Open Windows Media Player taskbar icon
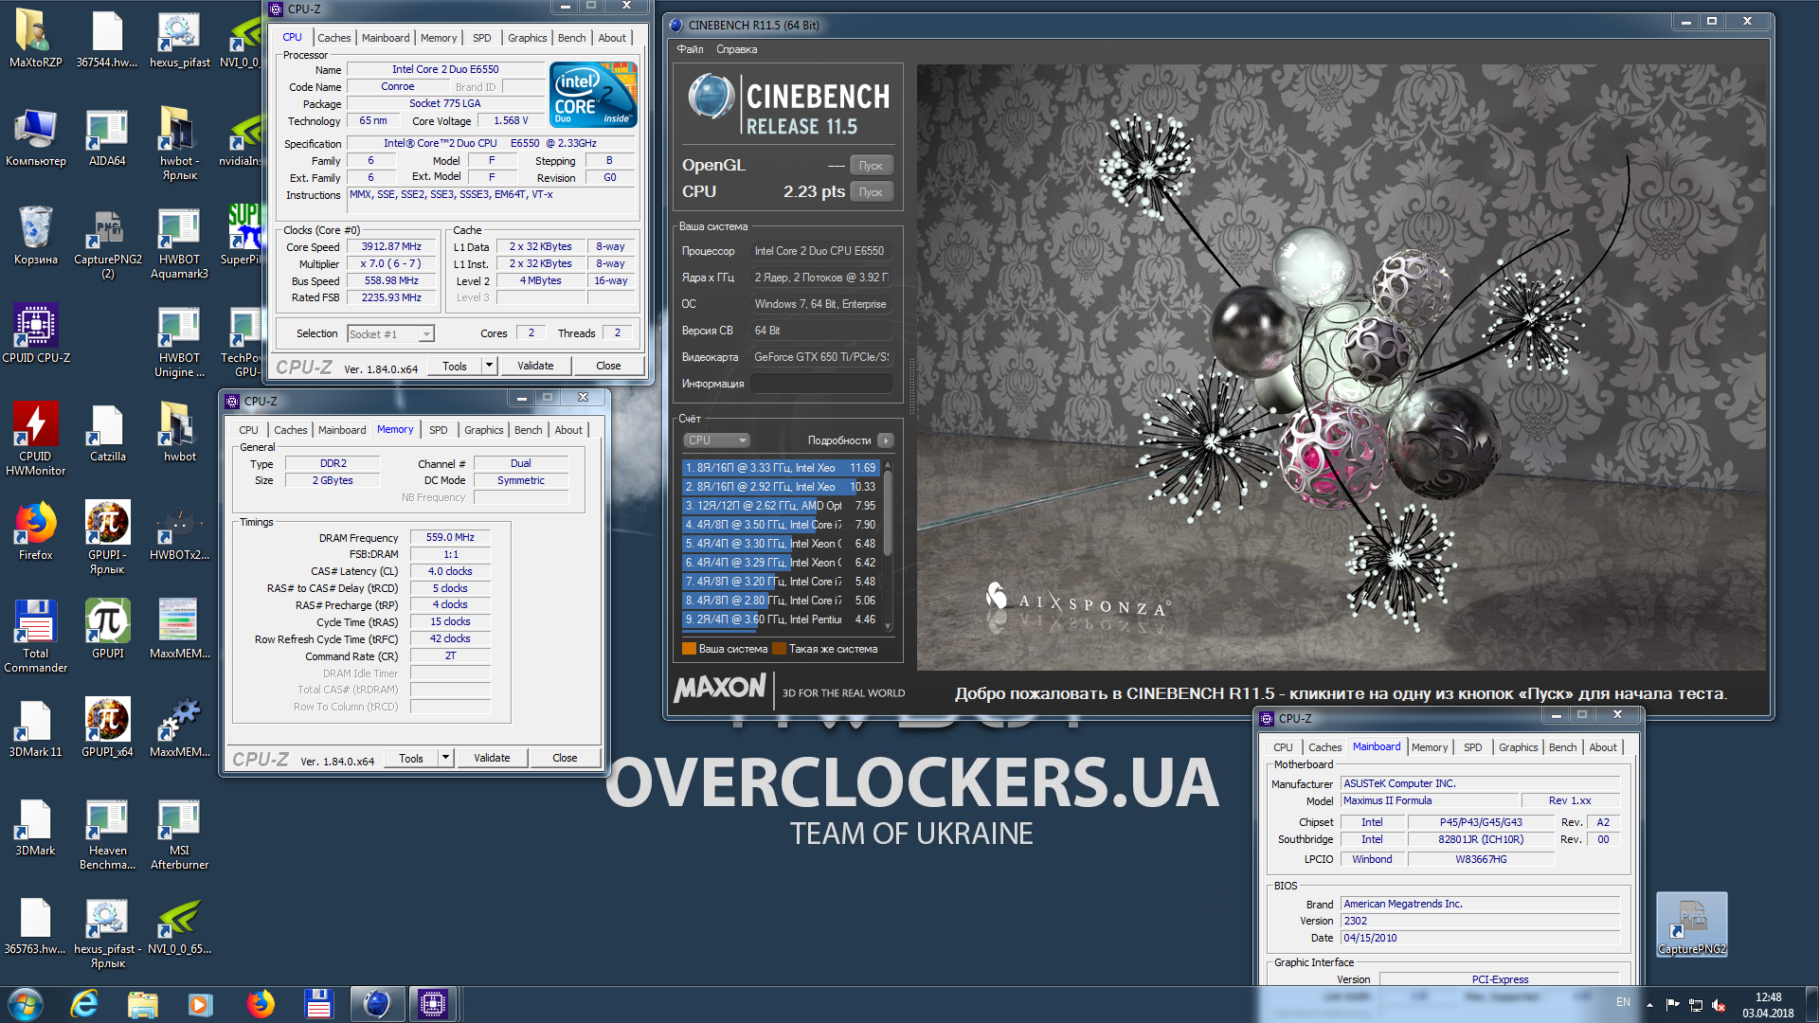The image size is (1819, 1023). [x=201, y=1003]
